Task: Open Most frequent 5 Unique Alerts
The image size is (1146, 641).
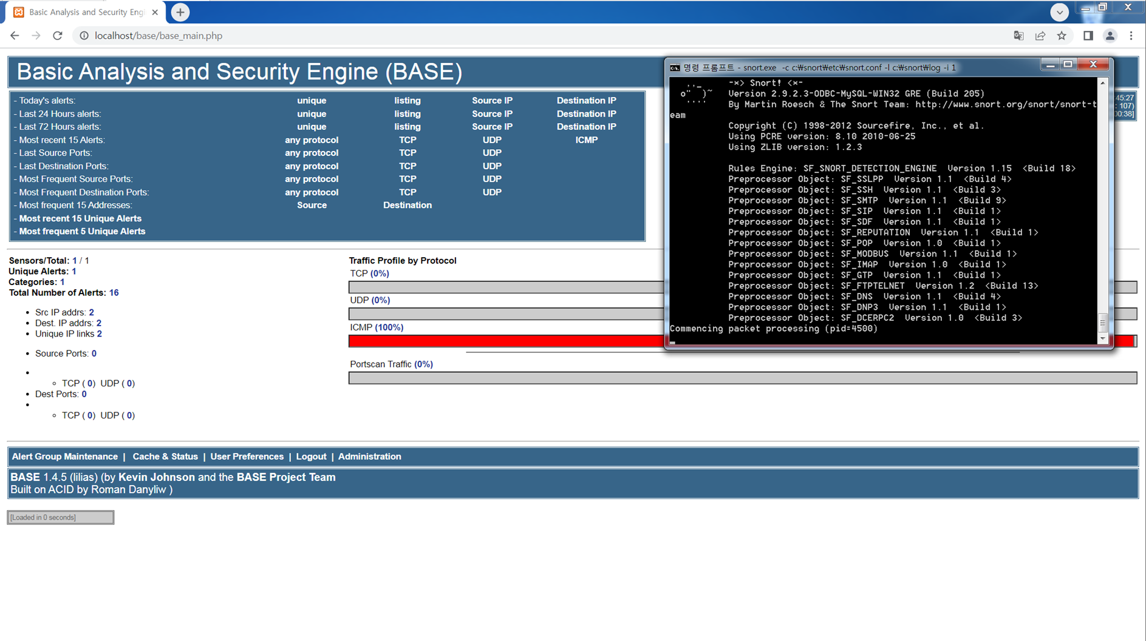Action: tap(82, 231)
